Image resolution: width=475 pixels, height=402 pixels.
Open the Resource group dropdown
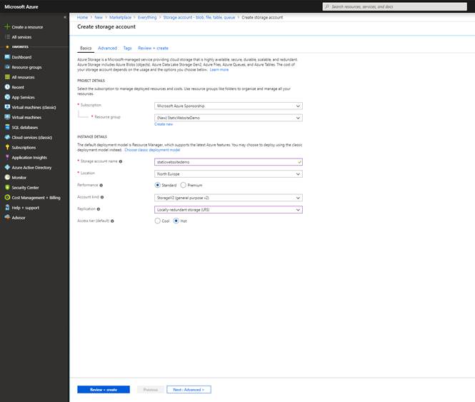coord(229,118)
